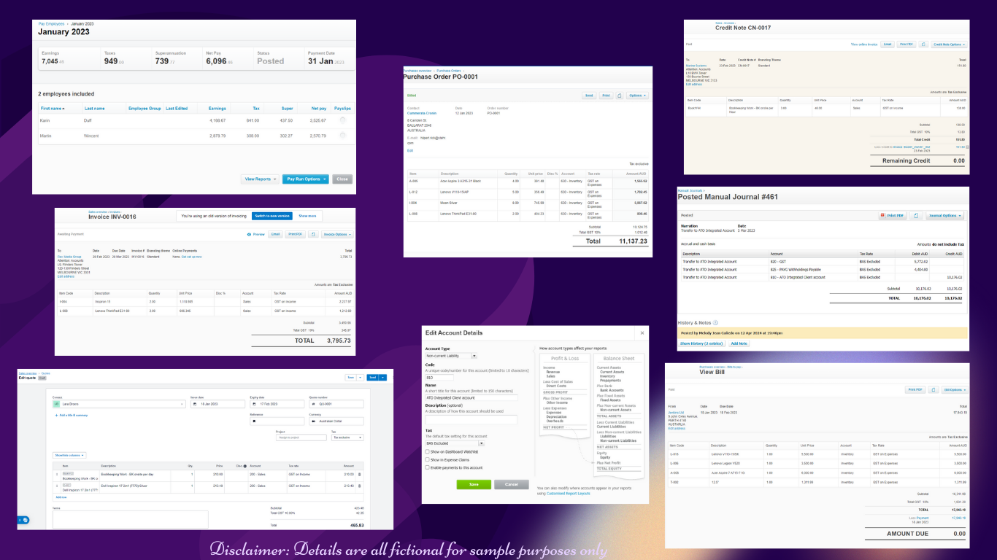The width and height of the screenshot is (997, 560).
Task: Open the Invoice Options dropdown
Action: (x=338, y=235)
